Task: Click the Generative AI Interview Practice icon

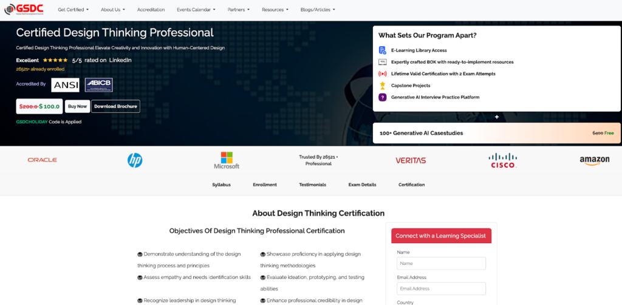Action: coord(383,97)
